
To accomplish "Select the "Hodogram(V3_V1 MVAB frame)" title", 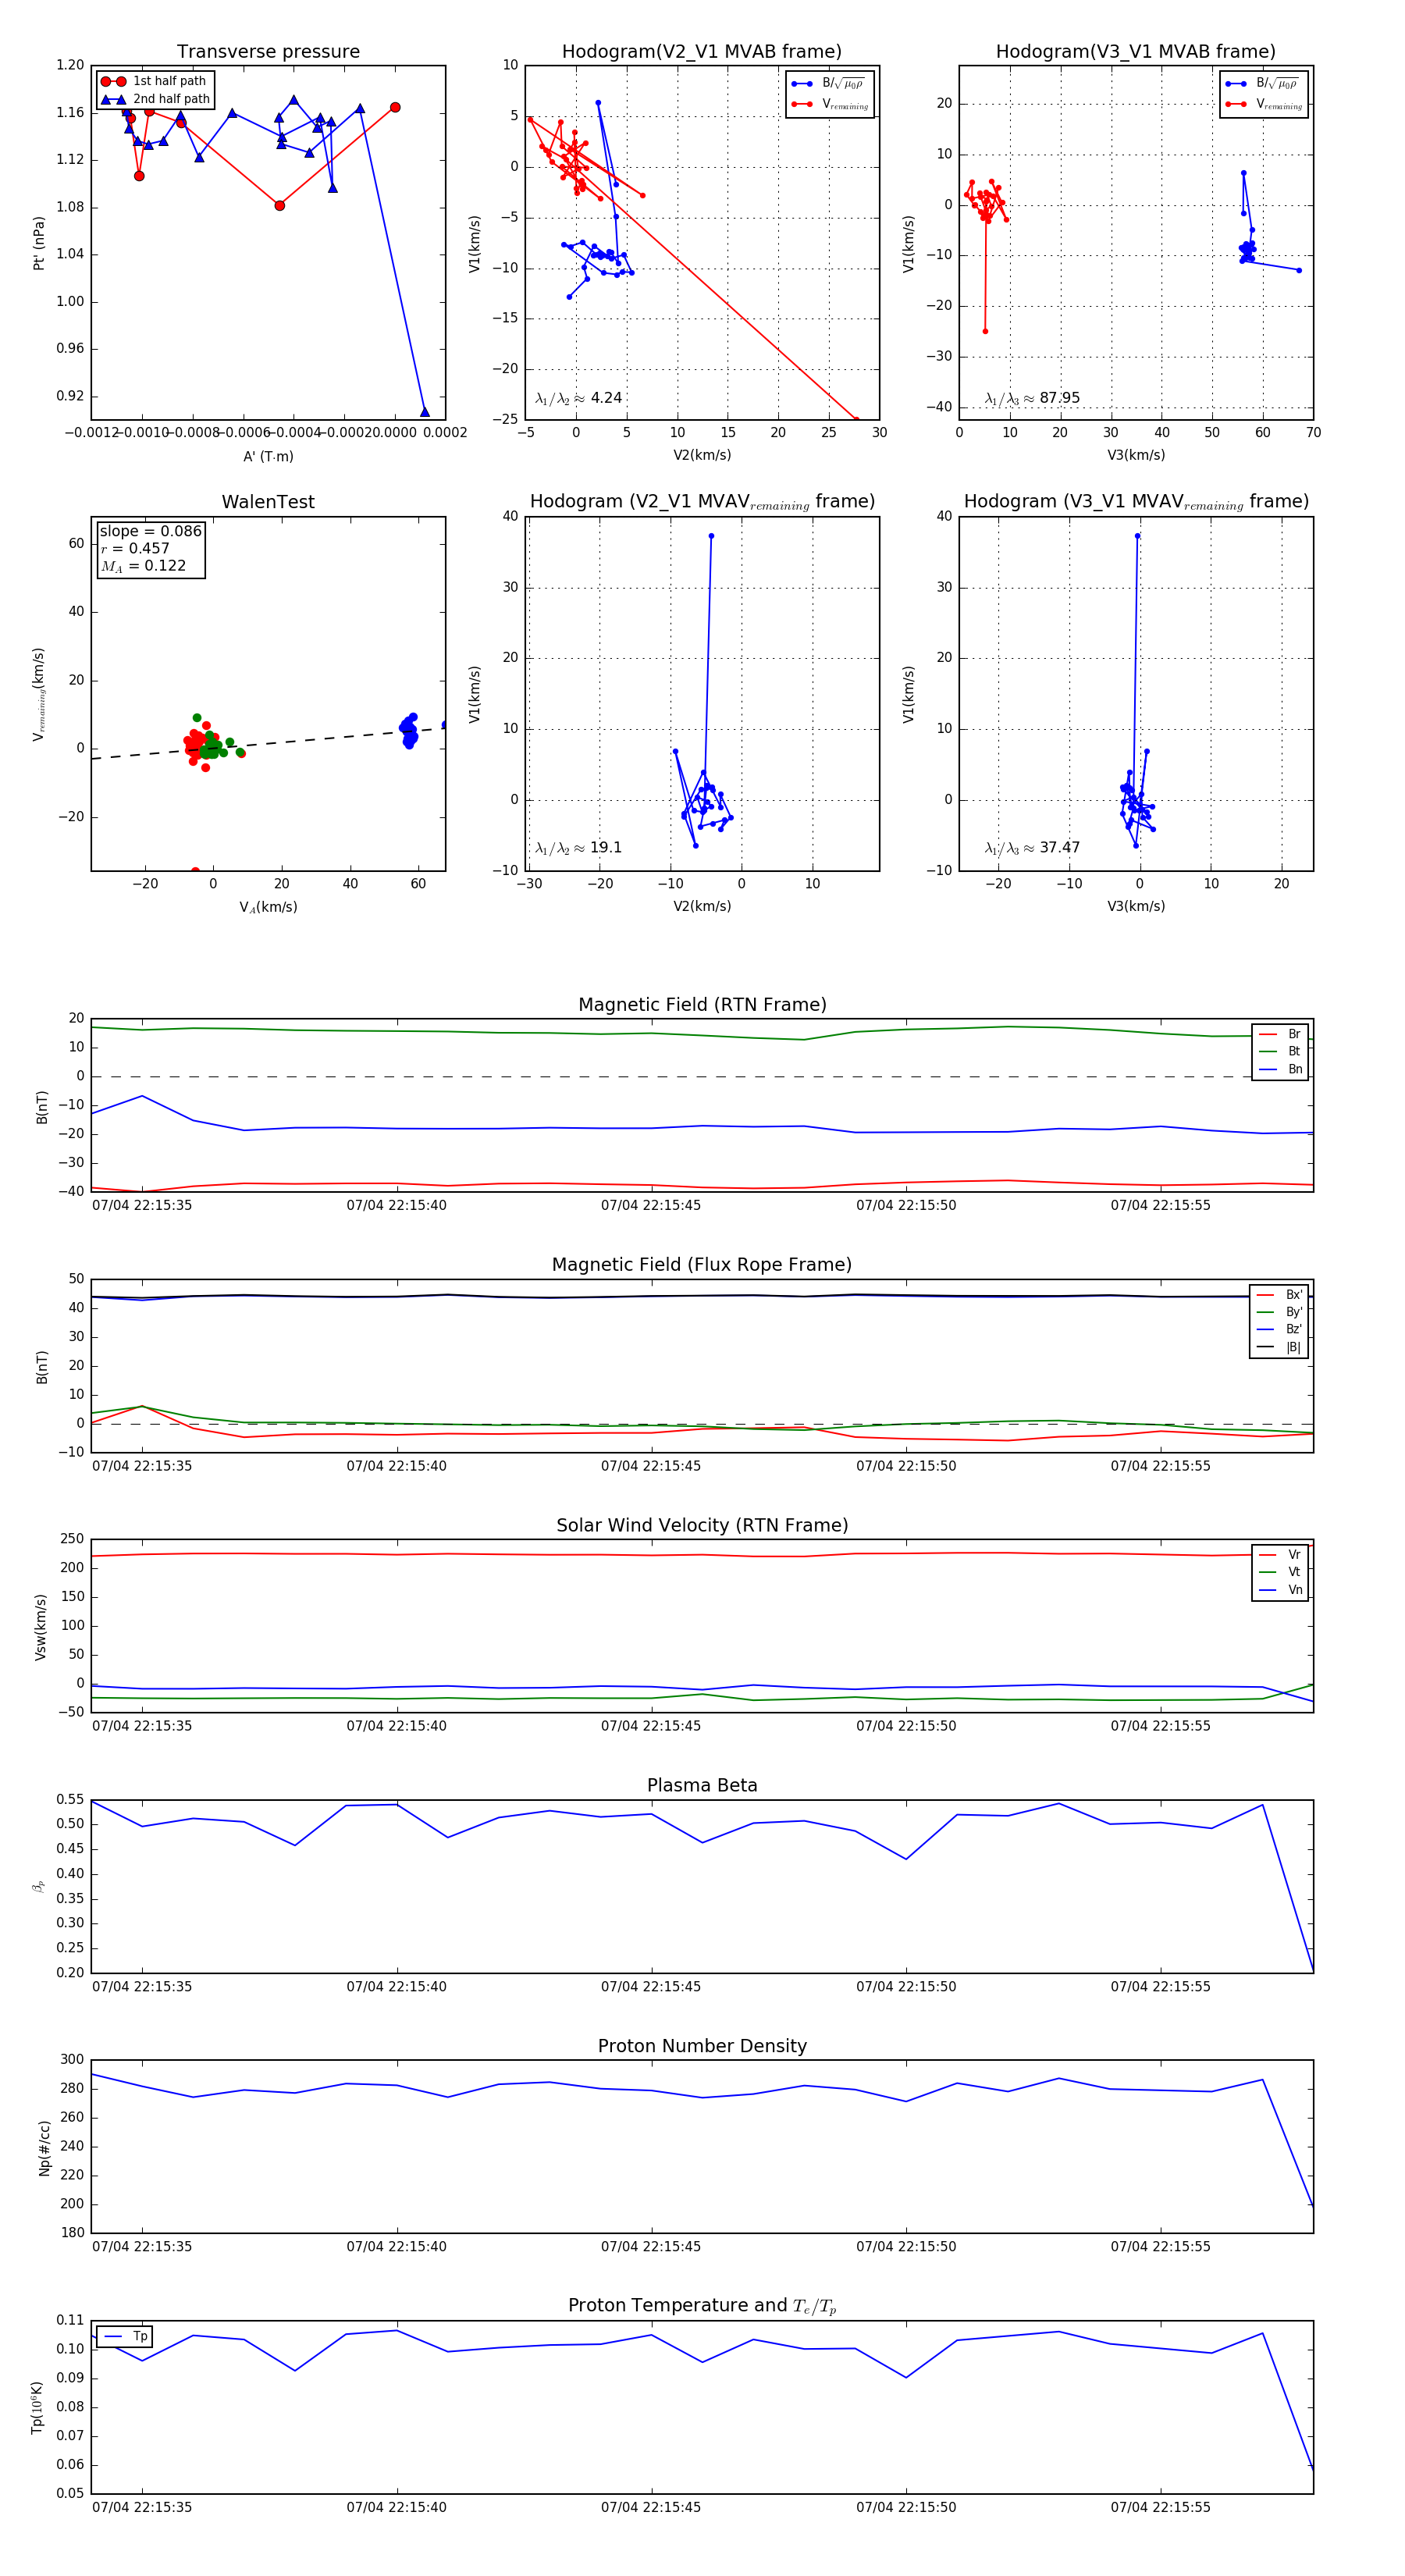I will click(x=1136, y=52).
